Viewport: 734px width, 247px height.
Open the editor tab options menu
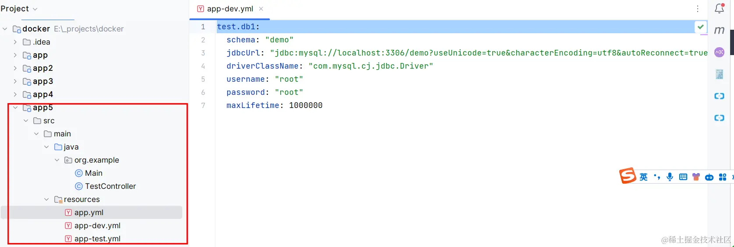coord(698,9)
